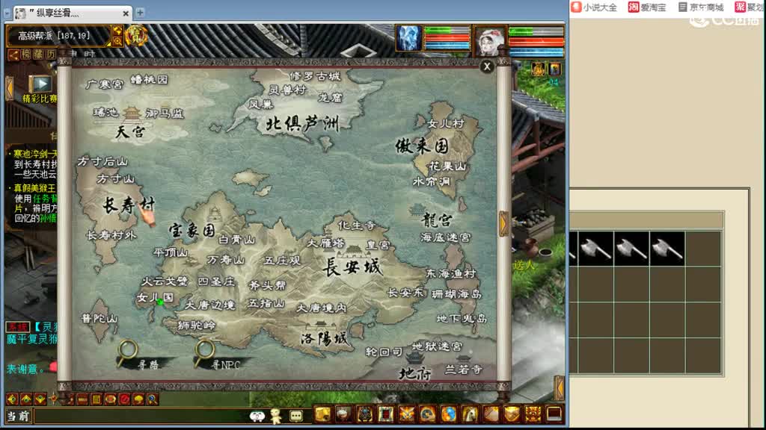Select 大唐境内 on the map
This screenshot has height=430, width=766.
click(321, 308)
